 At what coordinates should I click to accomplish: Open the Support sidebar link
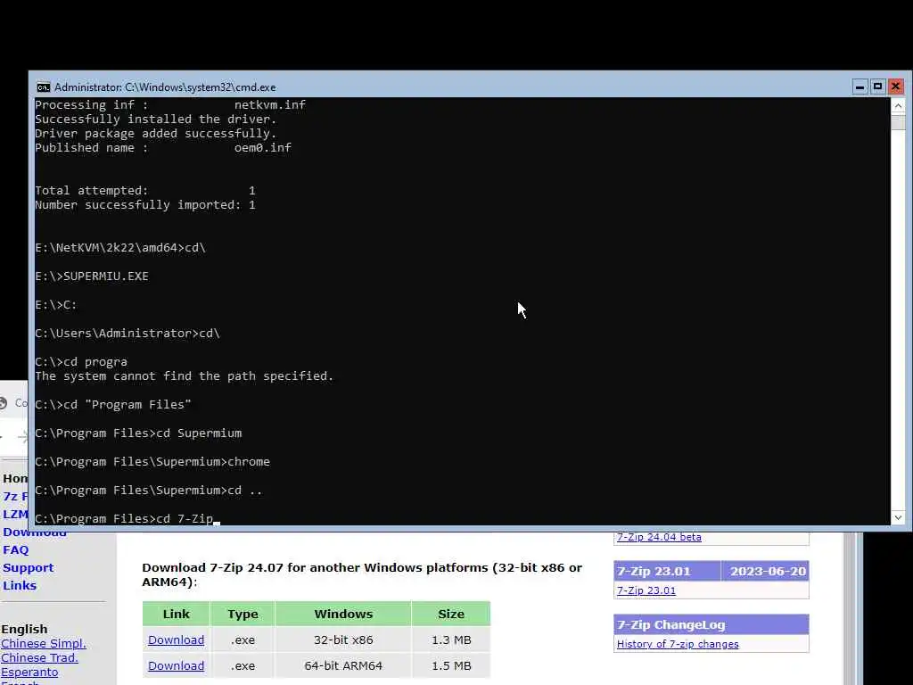[x=28, y=568]
